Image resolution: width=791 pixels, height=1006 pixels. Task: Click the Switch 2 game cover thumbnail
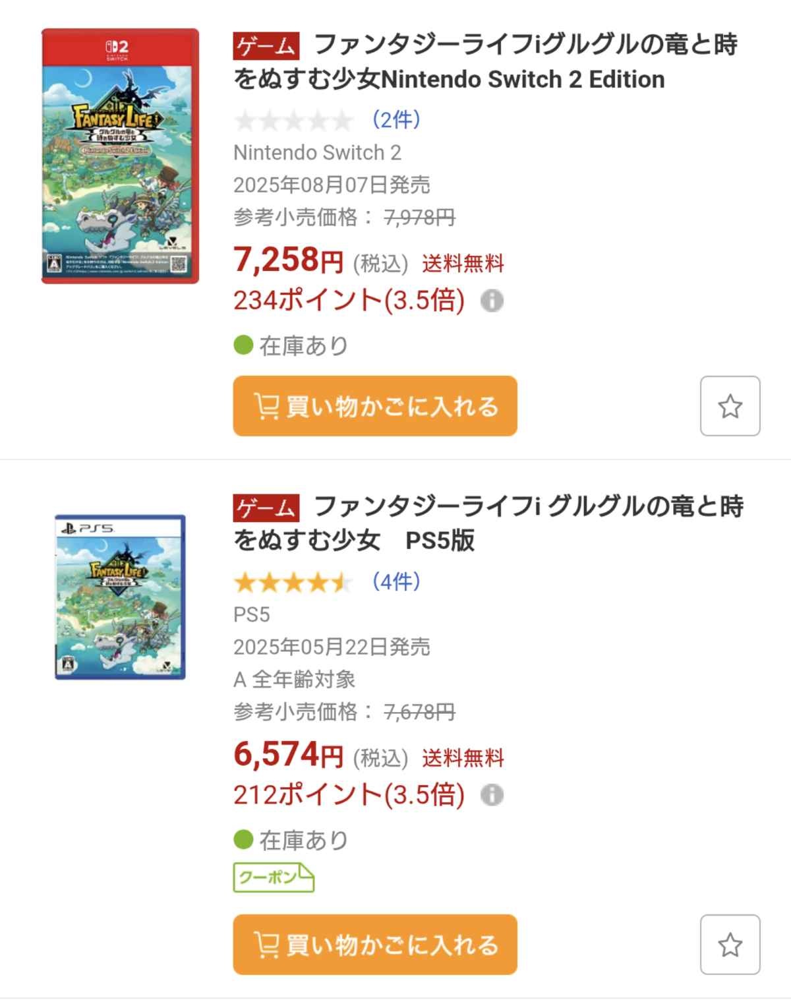click(120, 156)
